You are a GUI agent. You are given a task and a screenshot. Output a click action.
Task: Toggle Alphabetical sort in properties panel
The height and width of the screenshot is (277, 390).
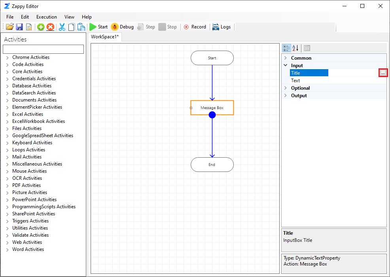(x=295, y=48)
